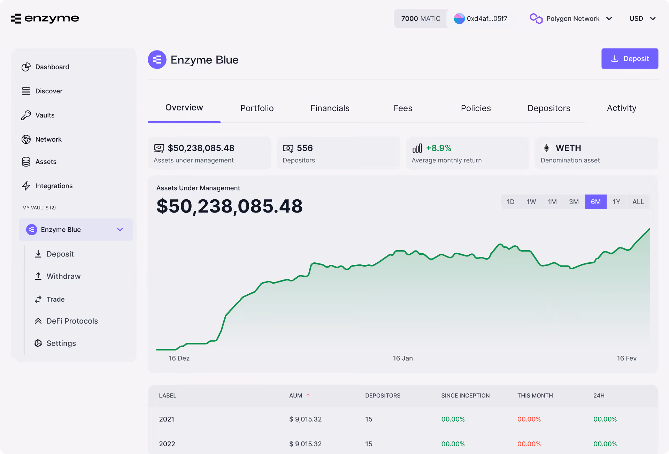Switch to the Portfolio tab
This screenshot has width=669, height=454.
coord(257,108)
